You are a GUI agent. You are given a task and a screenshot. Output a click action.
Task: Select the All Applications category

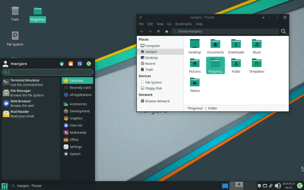(x=77, y=95)
